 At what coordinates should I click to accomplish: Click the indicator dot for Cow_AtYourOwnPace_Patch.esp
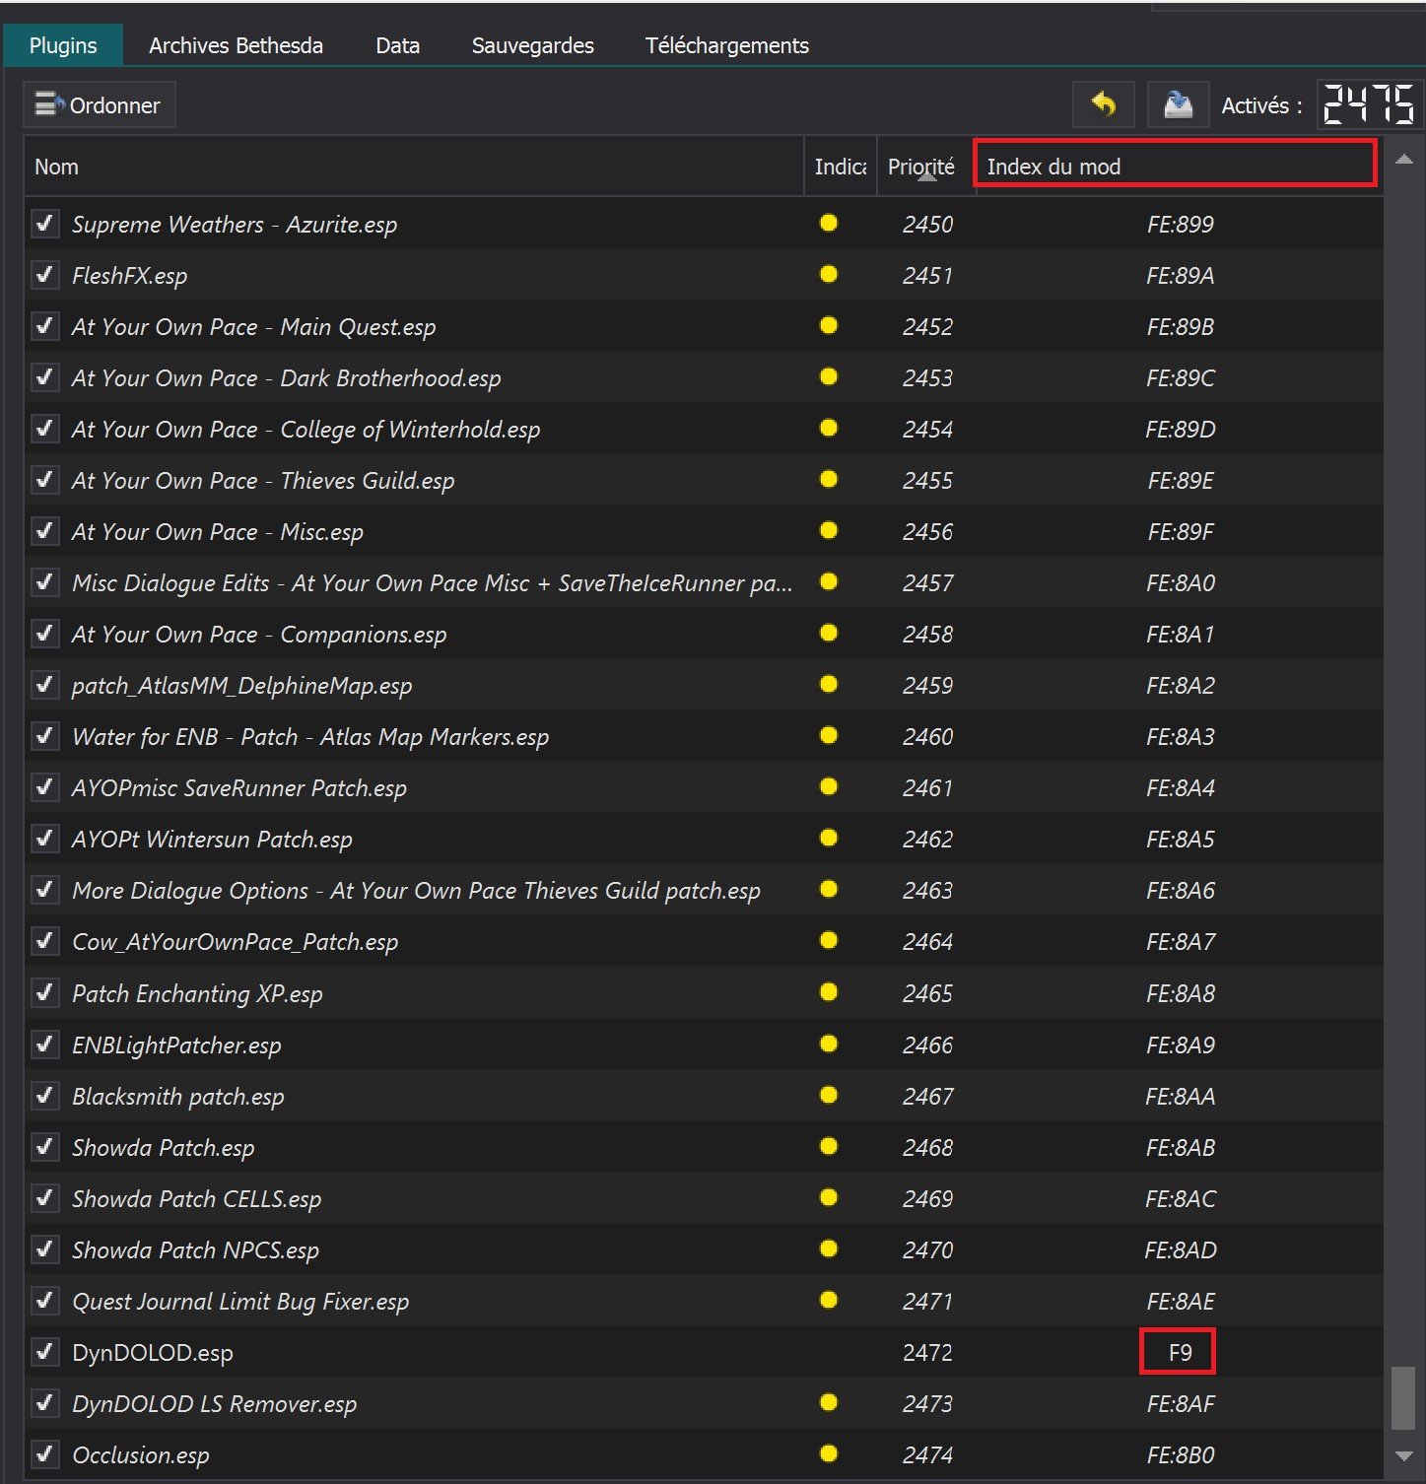click(829, 940)
